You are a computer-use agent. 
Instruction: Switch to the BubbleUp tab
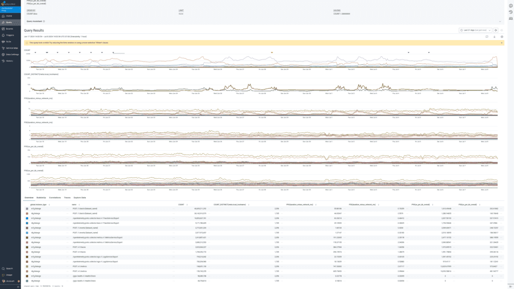41,198
